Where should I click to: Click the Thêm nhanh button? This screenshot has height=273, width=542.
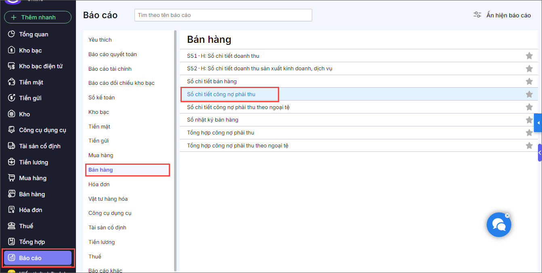(38, 17)
